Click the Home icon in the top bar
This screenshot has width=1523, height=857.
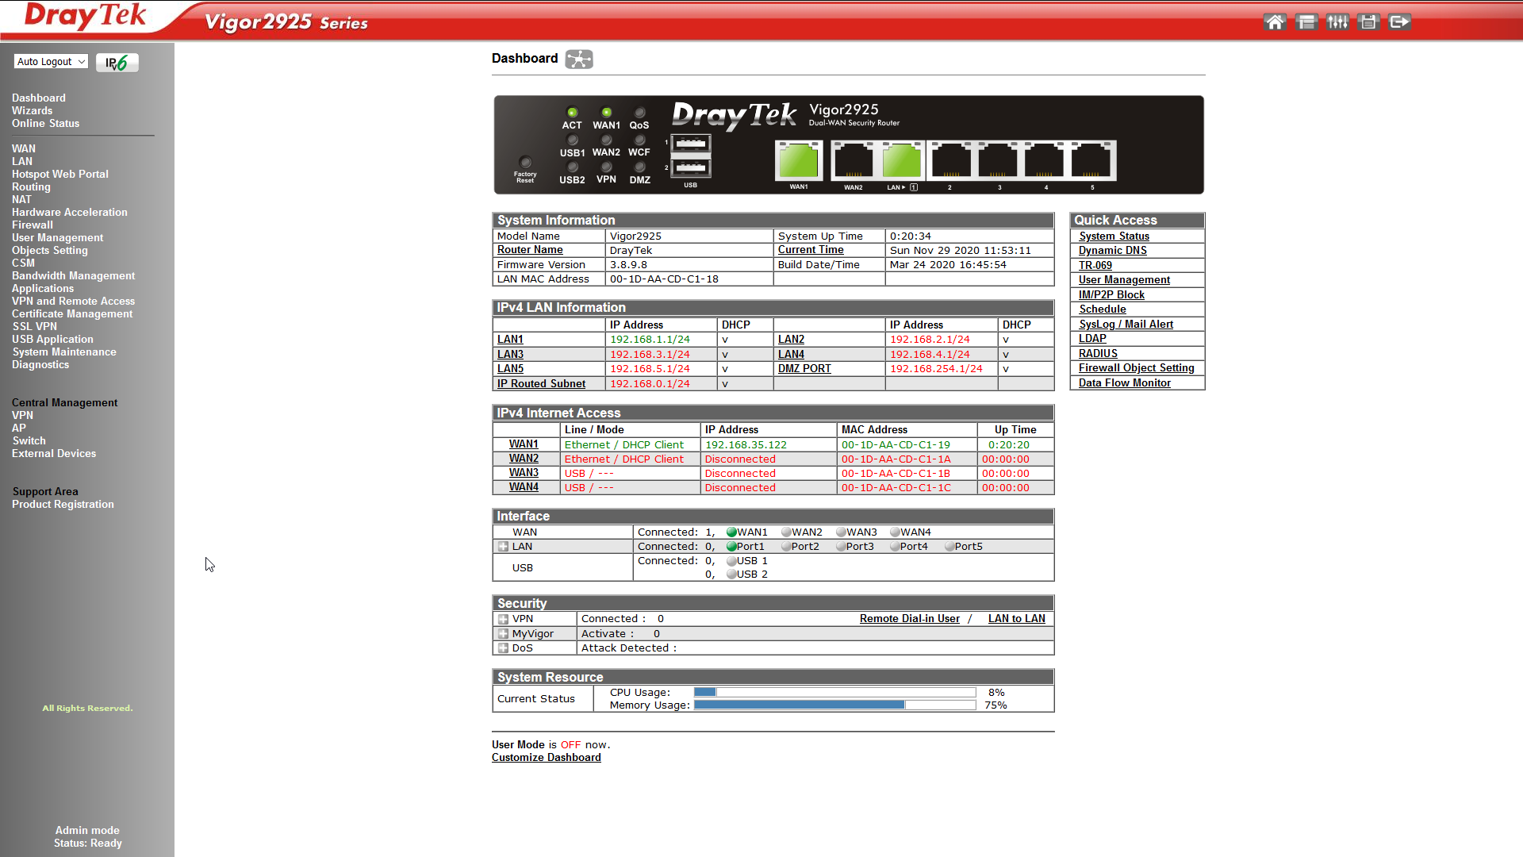(x=1275, y=22)
